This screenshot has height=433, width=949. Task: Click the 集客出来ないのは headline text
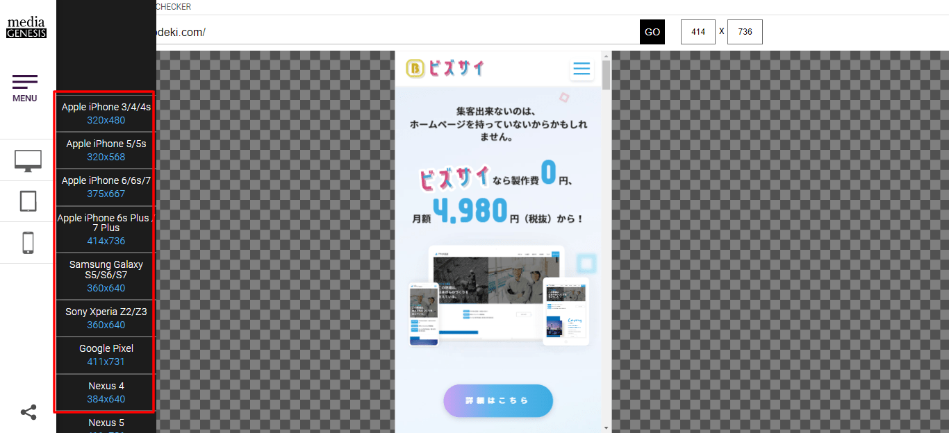point(498,124)
